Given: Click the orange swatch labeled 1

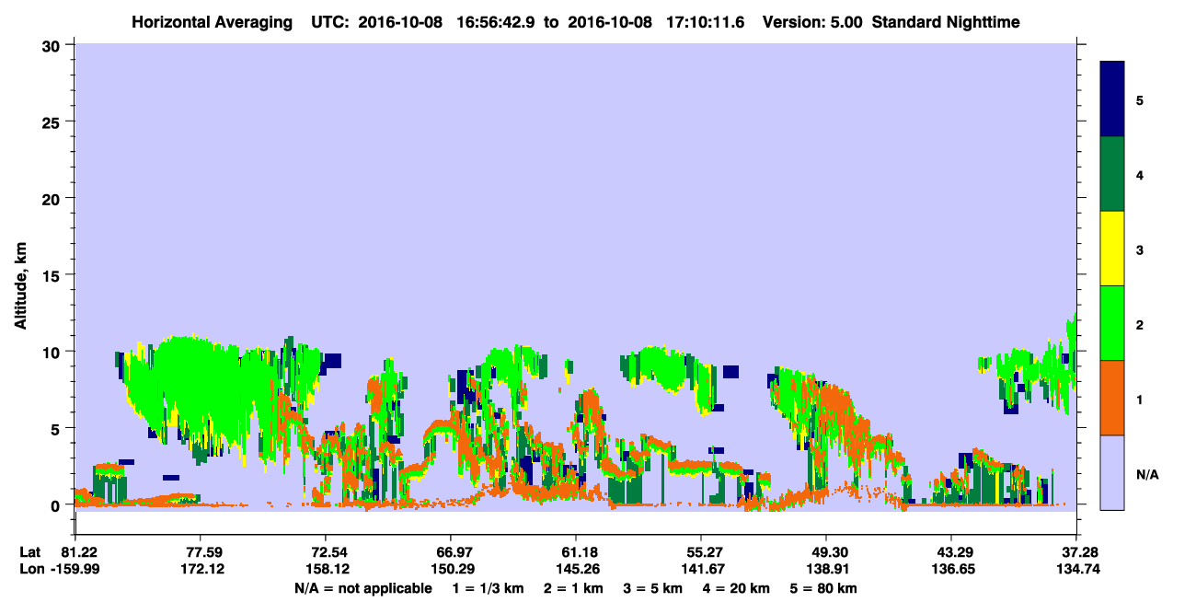Looking at the screenshot, I should 1112,398.
